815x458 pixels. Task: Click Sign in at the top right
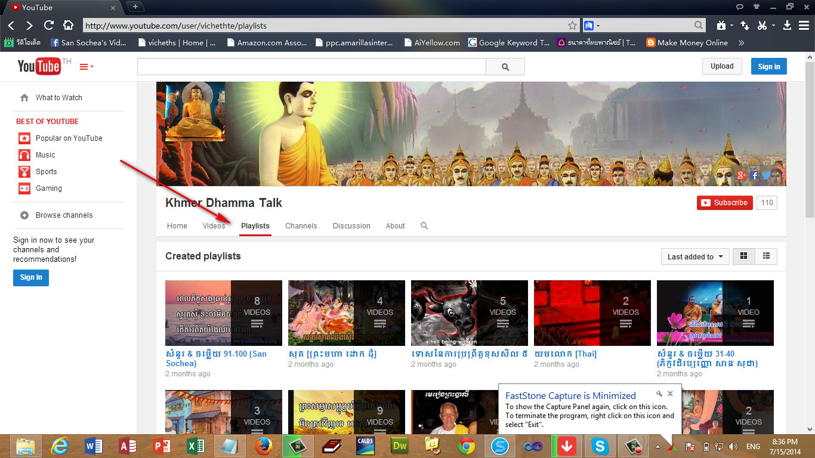(x=769, y=66)
